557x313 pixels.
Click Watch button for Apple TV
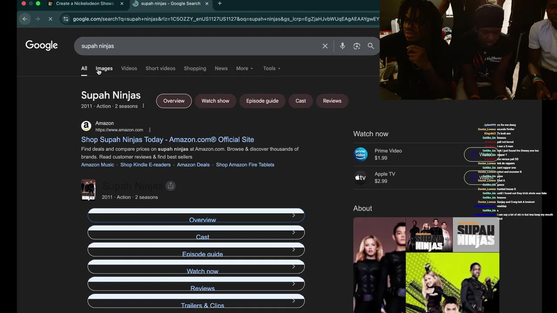pyautogui.click(x=481, y=177)
